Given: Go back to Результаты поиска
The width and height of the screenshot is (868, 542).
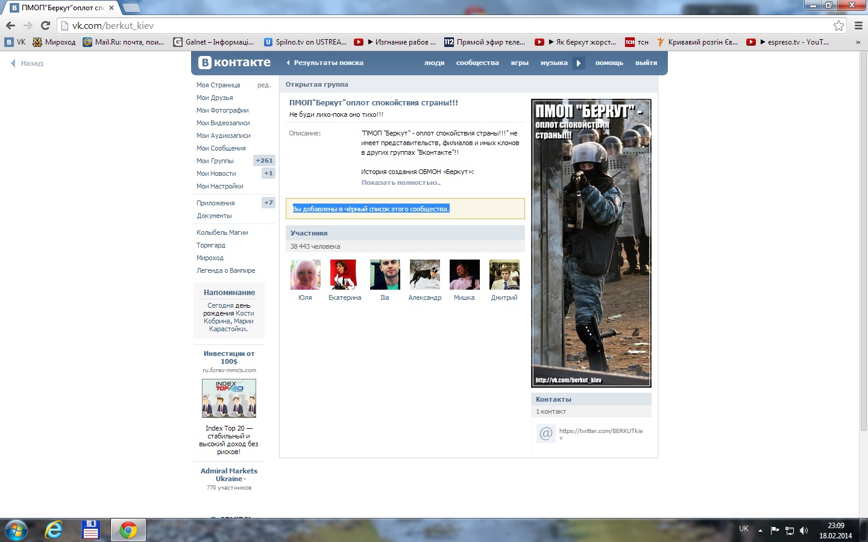Looking at the screenshot, I should [x=325, y=63].
